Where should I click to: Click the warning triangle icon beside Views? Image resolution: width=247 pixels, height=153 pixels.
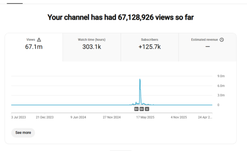click(x=39, y=40)
